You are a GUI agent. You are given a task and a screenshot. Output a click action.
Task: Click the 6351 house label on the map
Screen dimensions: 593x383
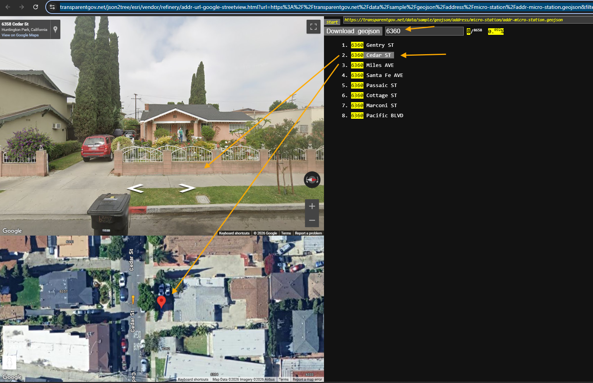pyautogui.click(x=70, y=242)
